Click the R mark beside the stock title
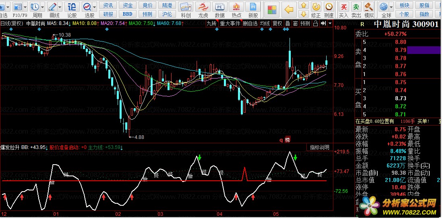 click(x=362, y=25)
